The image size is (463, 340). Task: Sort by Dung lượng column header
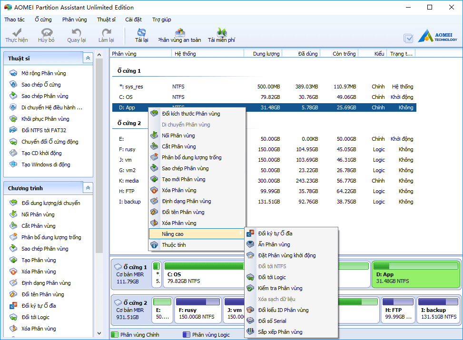point(263,54)
